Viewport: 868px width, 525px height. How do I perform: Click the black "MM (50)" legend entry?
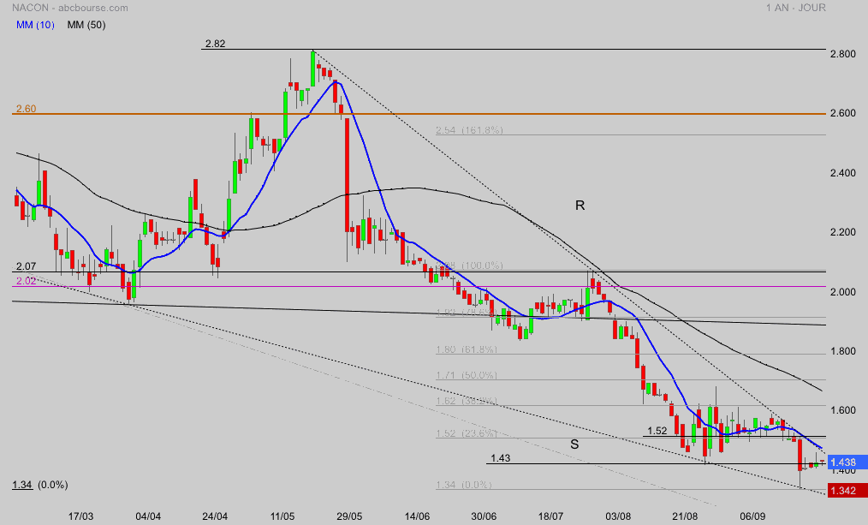86,25
